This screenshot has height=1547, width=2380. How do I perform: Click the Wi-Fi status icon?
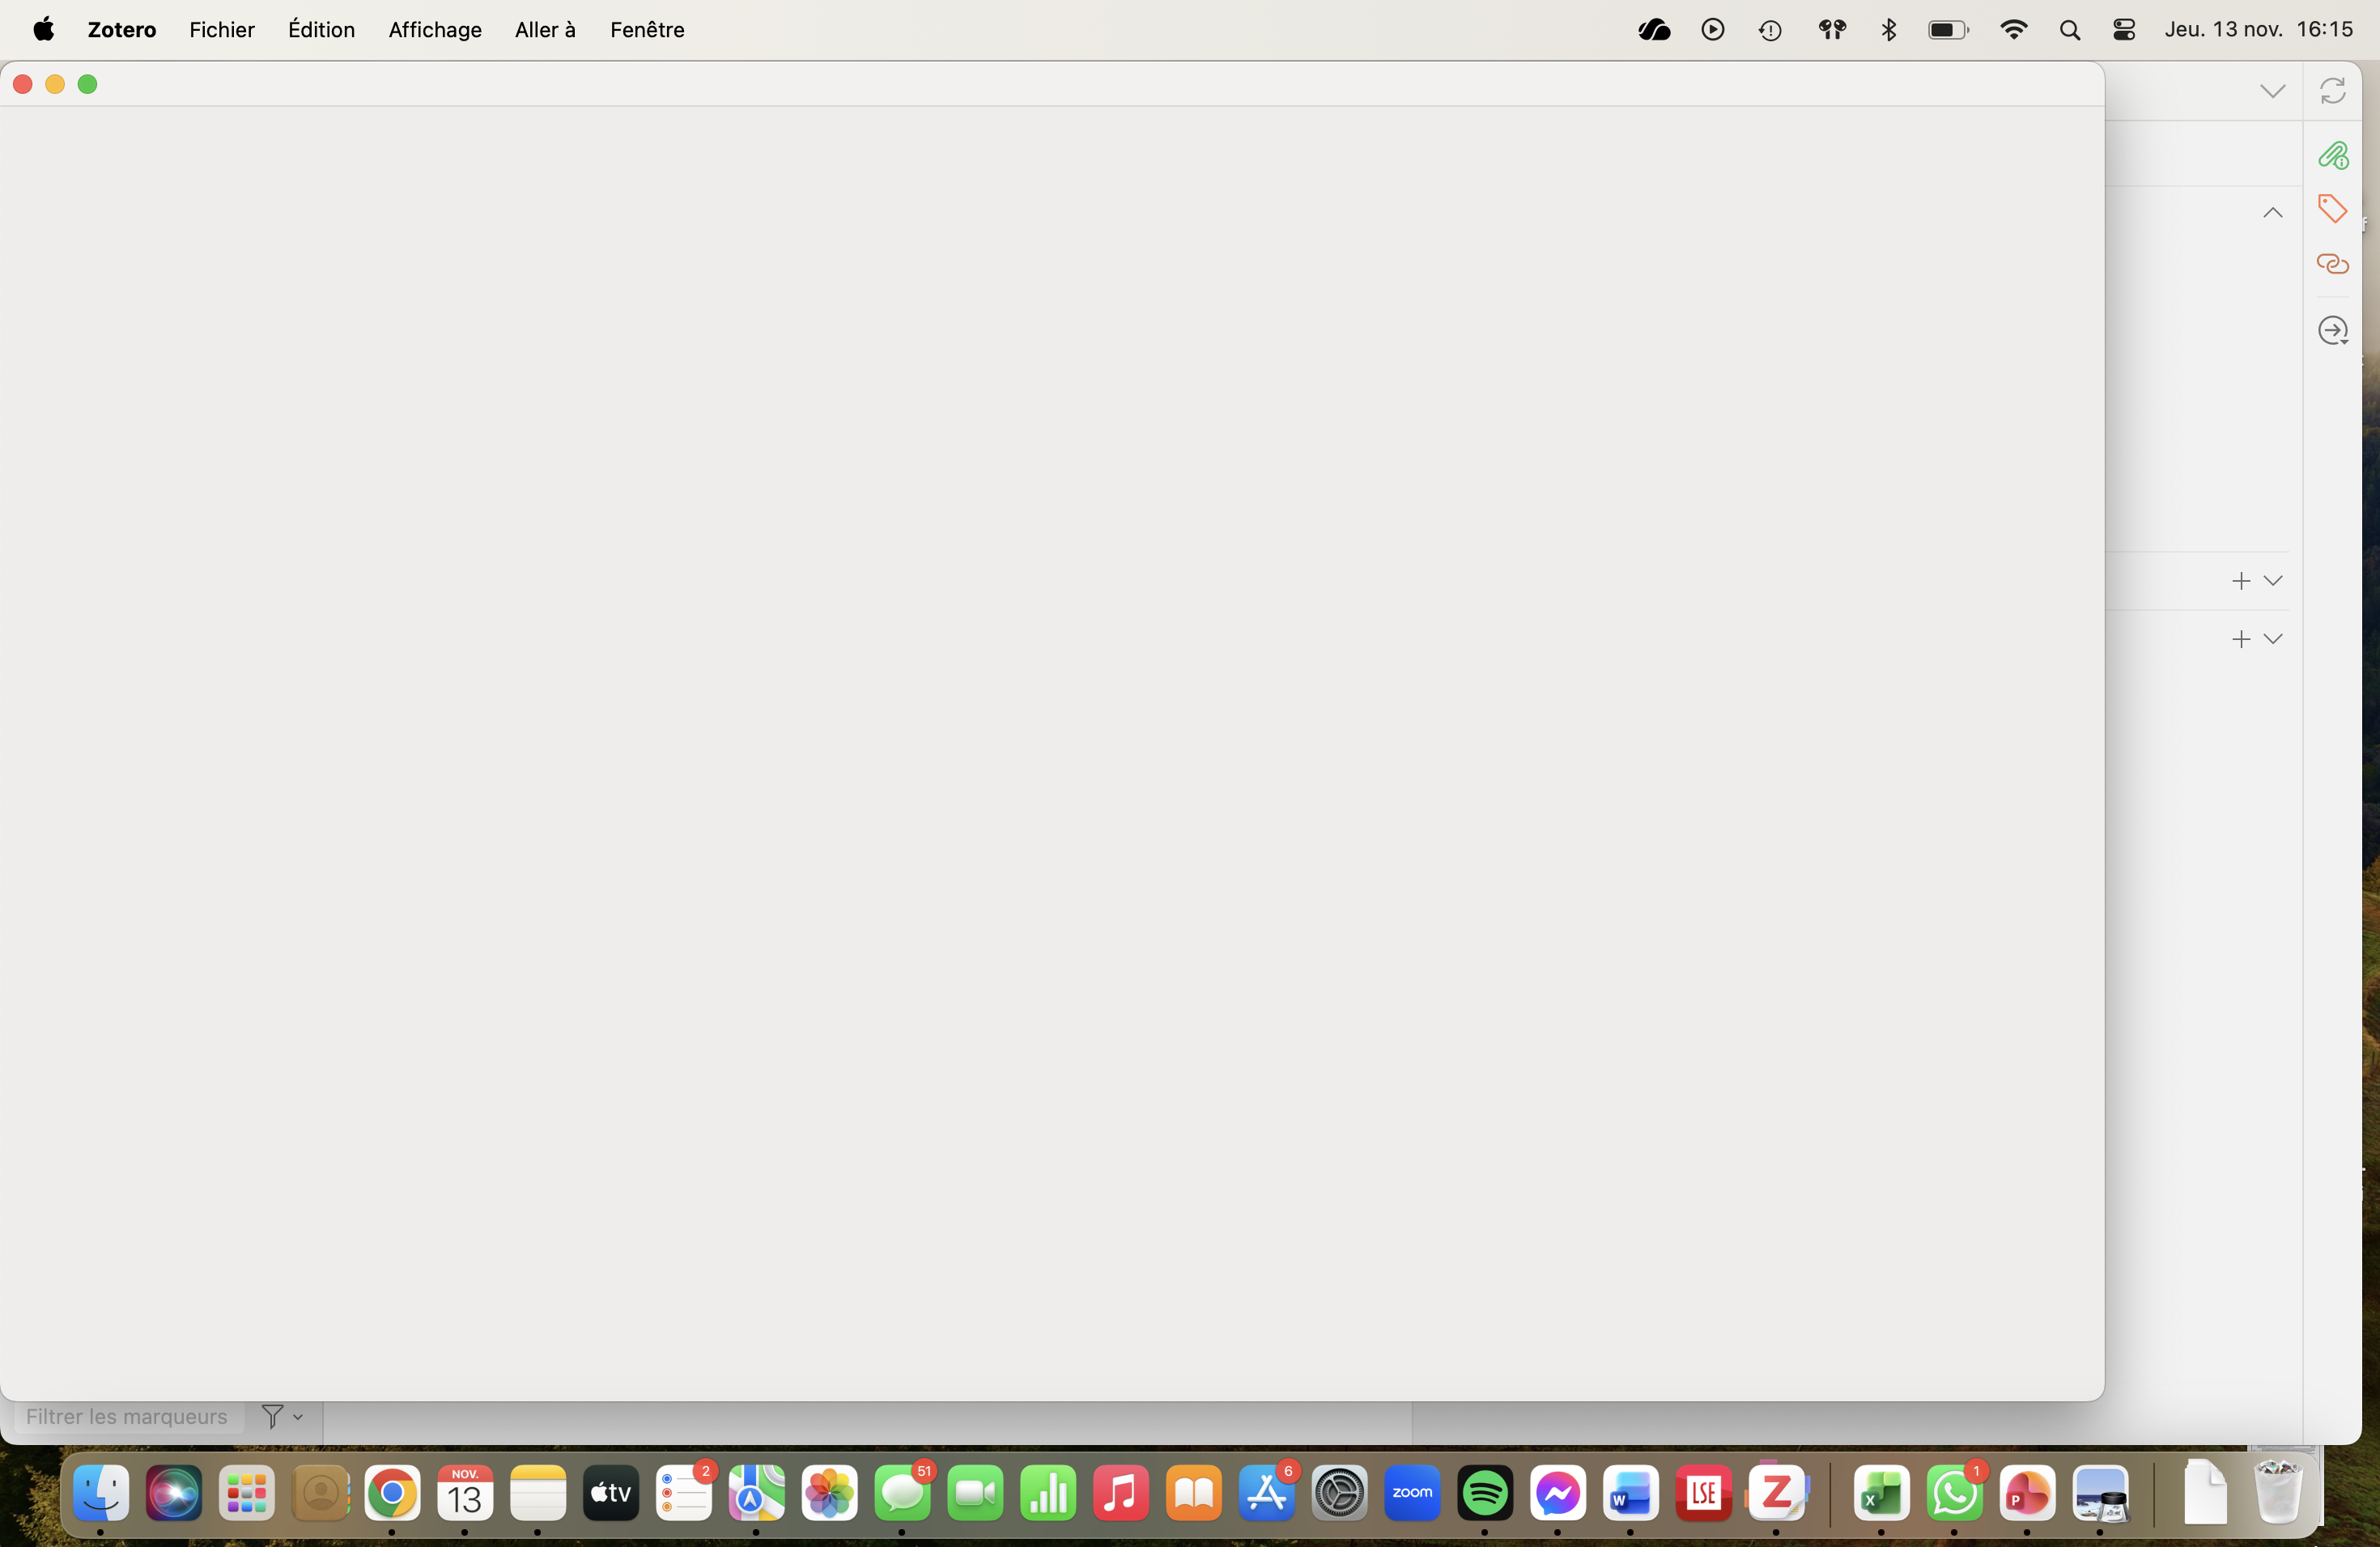point(2013,30)
